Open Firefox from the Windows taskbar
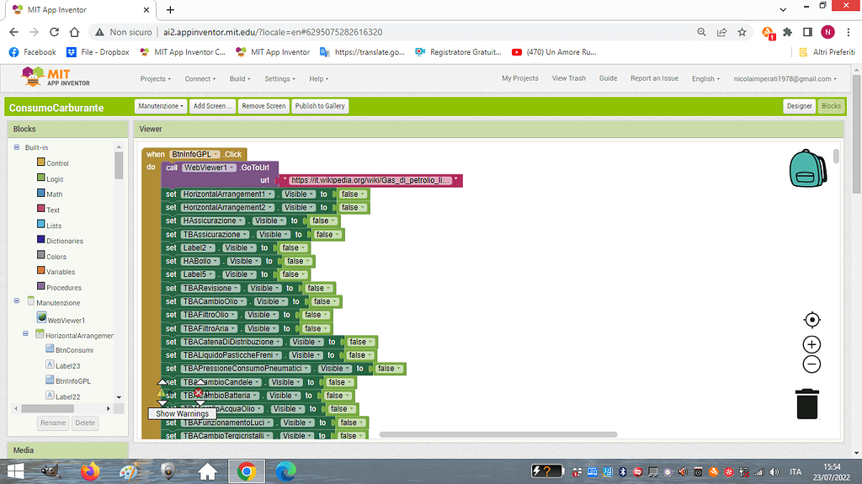The width and height of the screenshot is (862, 484). (x=90, y=471)
